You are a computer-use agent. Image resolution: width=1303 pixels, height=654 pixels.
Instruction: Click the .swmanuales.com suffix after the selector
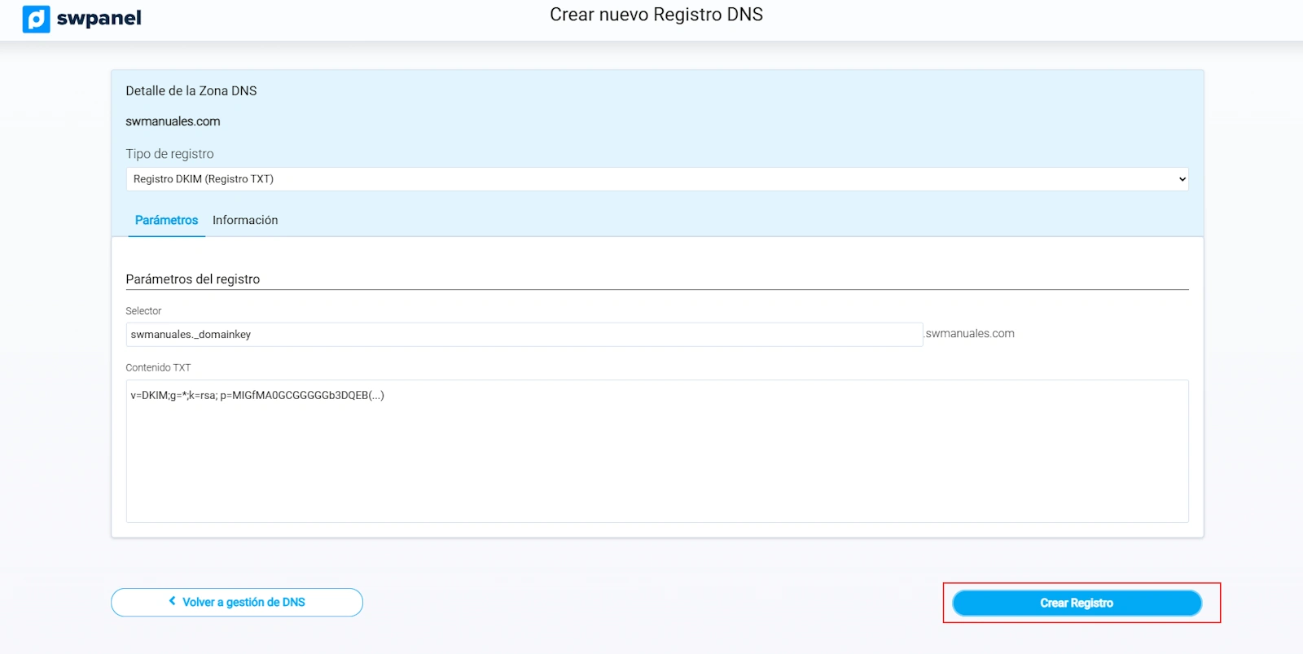970,334
